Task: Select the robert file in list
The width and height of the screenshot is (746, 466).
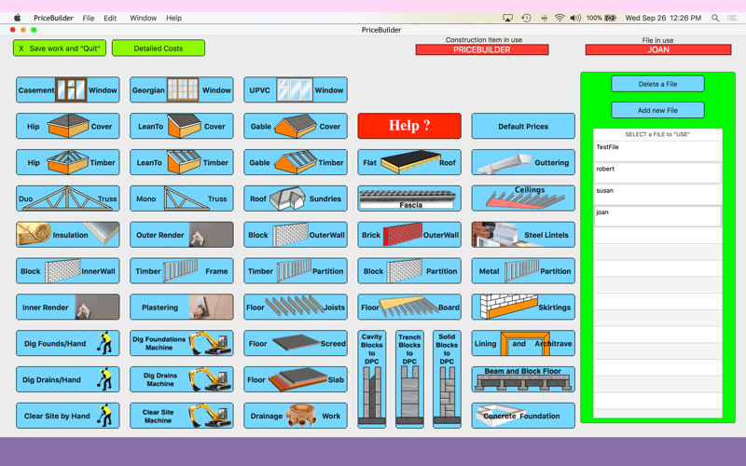Action: click(x=657, y=173)
